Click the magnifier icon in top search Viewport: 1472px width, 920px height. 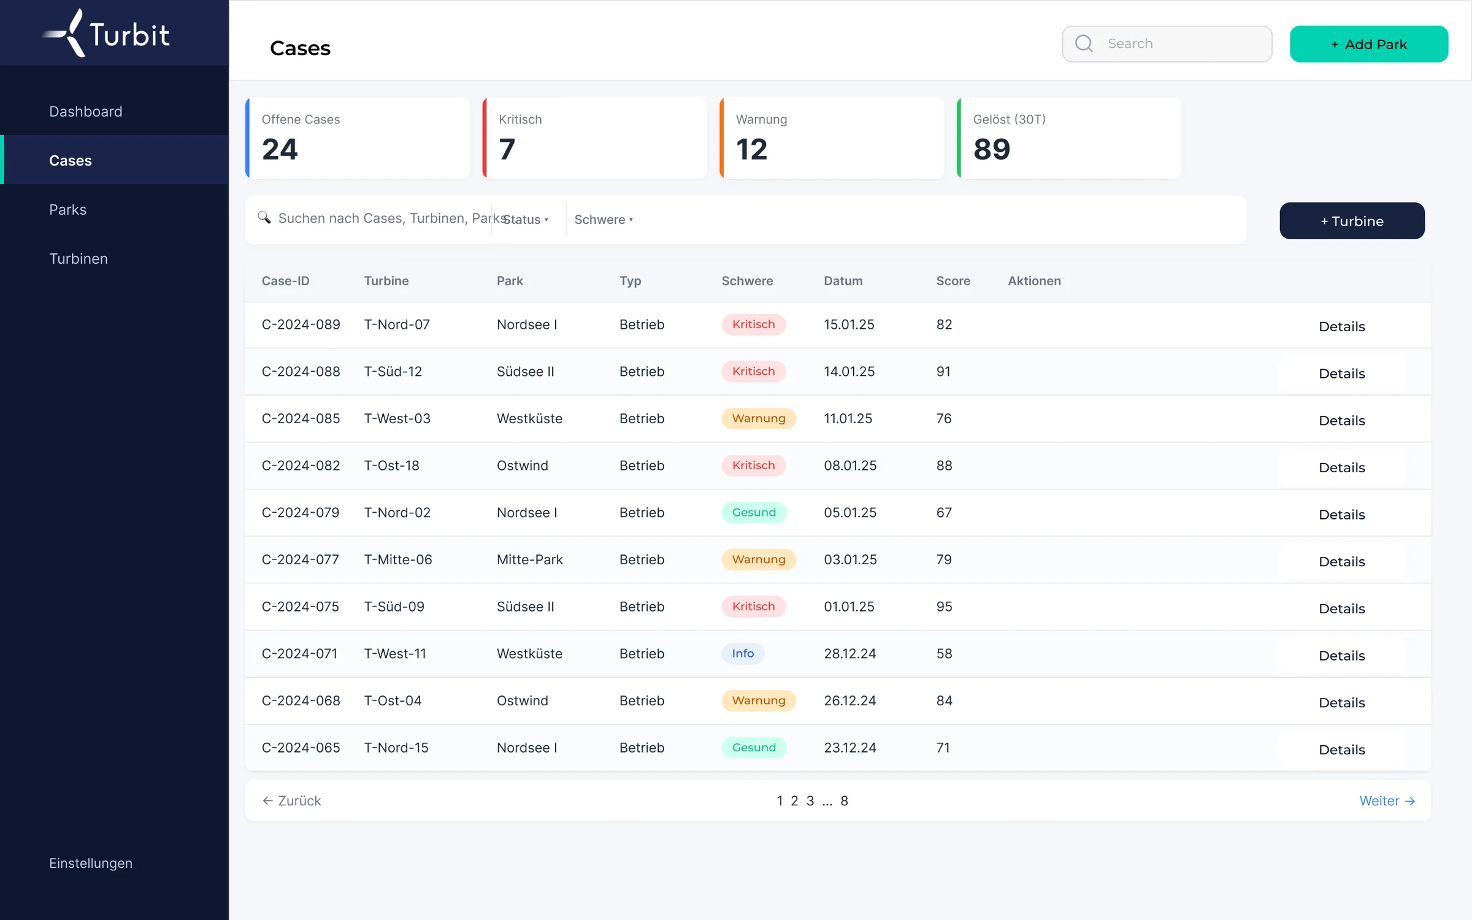point(1084,44)
